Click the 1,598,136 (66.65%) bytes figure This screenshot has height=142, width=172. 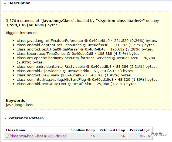[32, 25]
